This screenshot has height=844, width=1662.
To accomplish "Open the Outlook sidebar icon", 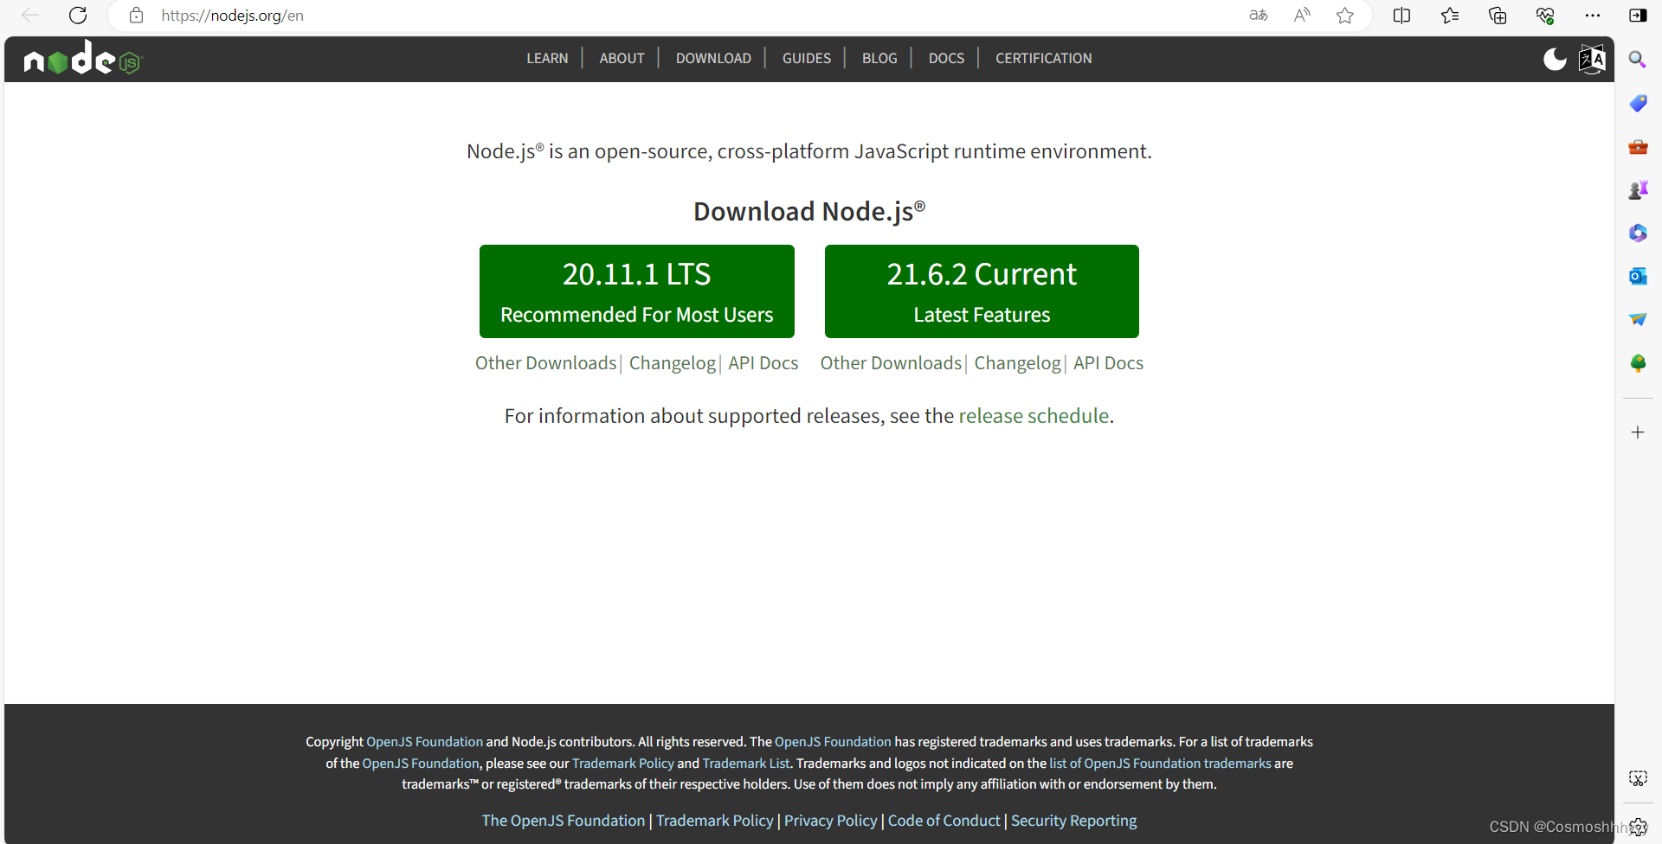I will click(x=1638, y=277).
